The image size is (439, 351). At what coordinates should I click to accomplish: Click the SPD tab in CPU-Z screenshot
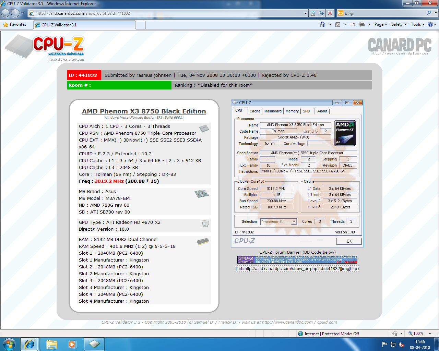306,111
